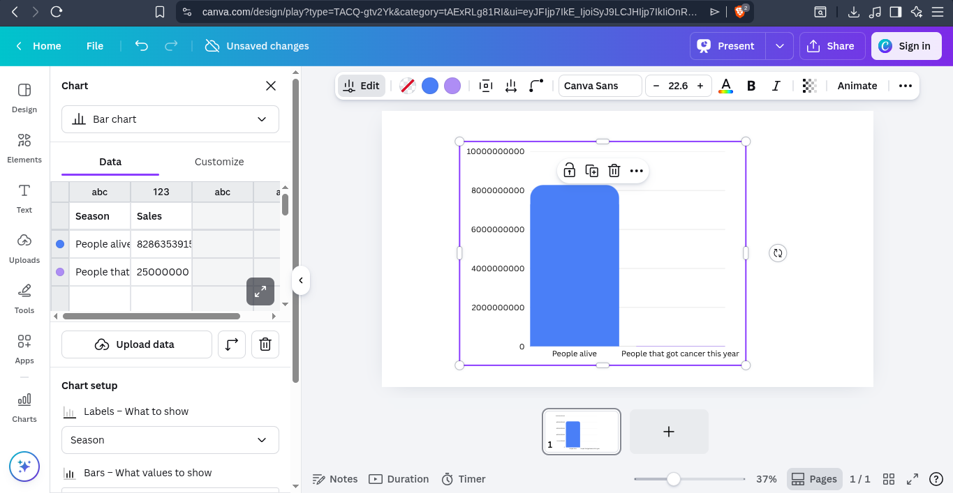This screenshot has width=953, height=493.
Task: Open the help question mark button
Action: [937, 479]
